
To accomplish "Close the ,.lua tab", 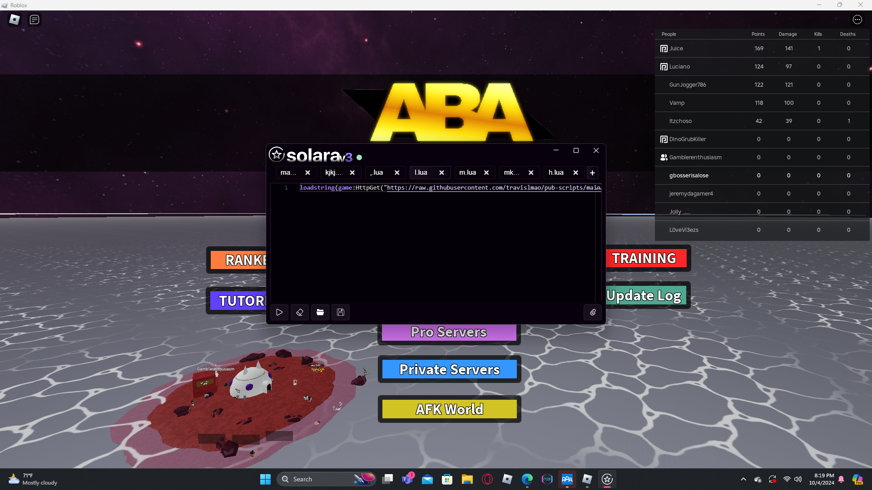I will tap(397, 173).
